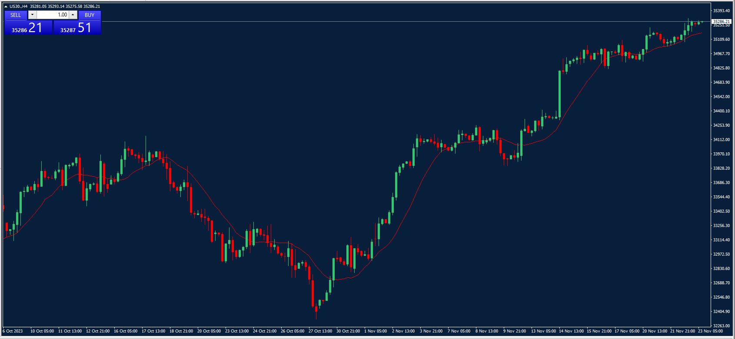This screenshot has height=339, width=735.
Task: Decrease trade volume with the down arrow
Action: point(32,15)
